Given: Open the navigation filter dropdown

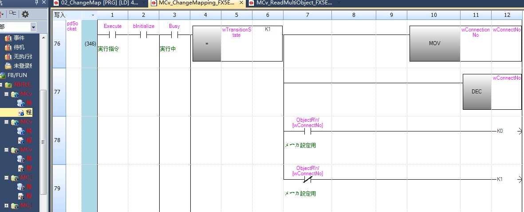Looking at the screenshot, I should pyautogui.click(x=33, y=27).
